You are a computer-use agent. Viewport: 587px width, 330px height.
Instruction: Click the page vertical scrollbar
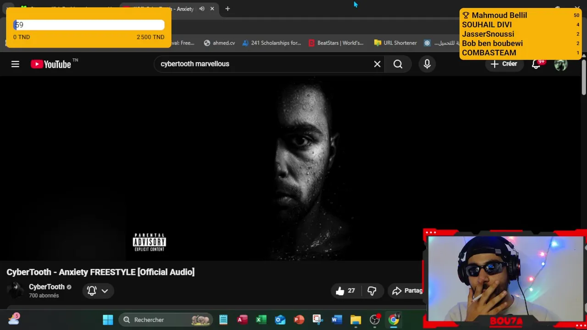pyautogui.click(x=584, y=78)
